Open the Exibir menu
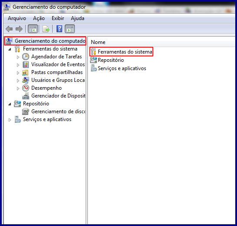This screenshot has width=237, height=226. (58, 18)
